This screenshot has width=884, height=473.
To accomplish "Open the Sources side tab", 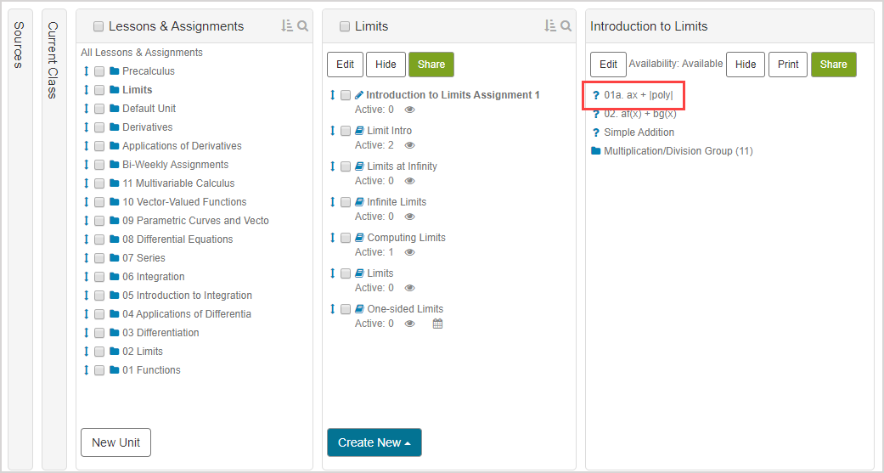I will [x=19, y=45].
